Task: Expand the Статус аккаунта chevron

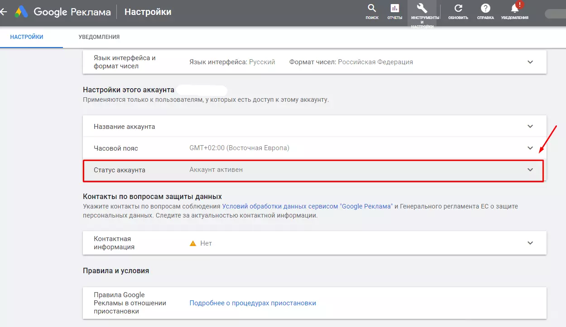Action: coord(530,170)
